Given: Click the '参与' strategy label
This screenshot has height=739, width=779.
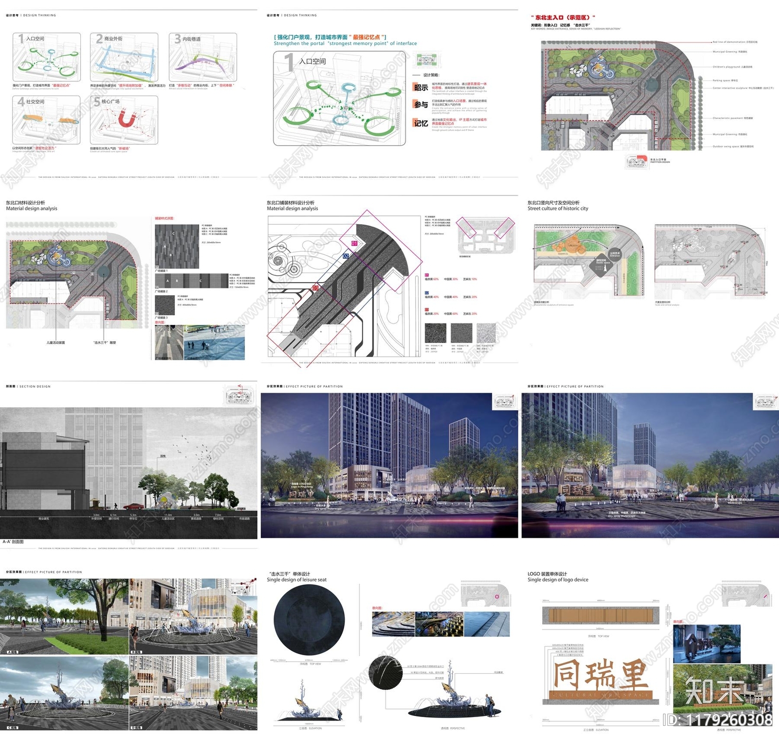Looking at the screenshot, I should [x=421, y=105].
